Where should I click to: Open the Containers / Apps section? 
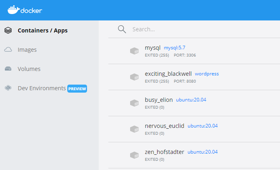point(43,30)
